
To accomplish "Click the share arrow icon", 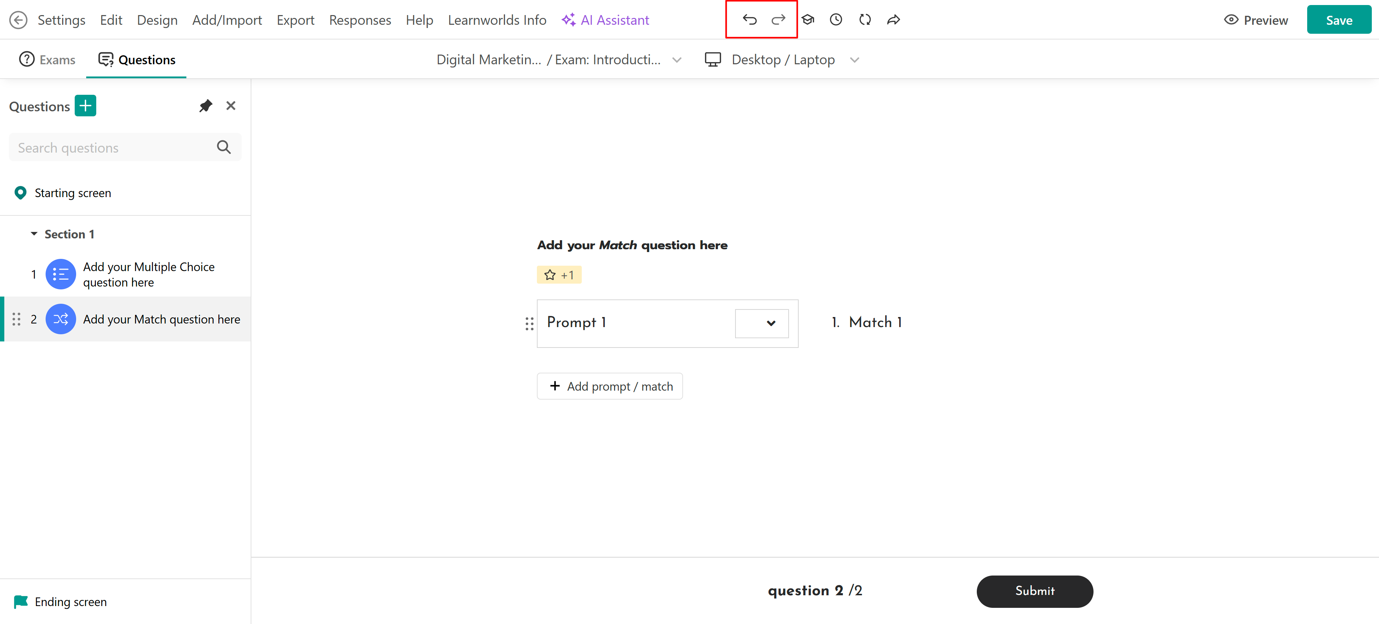I will (893, 20).
